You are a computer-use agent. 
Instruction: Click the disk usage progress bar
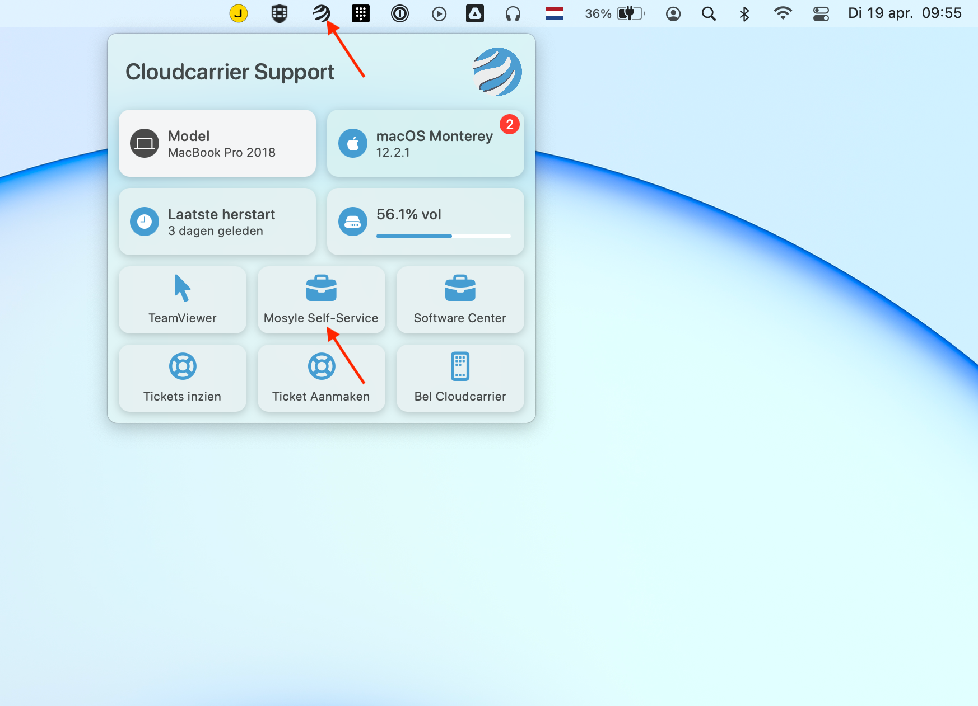pyautogui.click(x=444, y=236)
